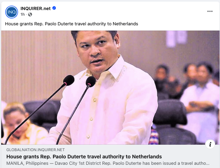This screenshot has width=220, height=168.
Task: Click the truncated ellipsis ending the description
Action: [x=208, y=164]
